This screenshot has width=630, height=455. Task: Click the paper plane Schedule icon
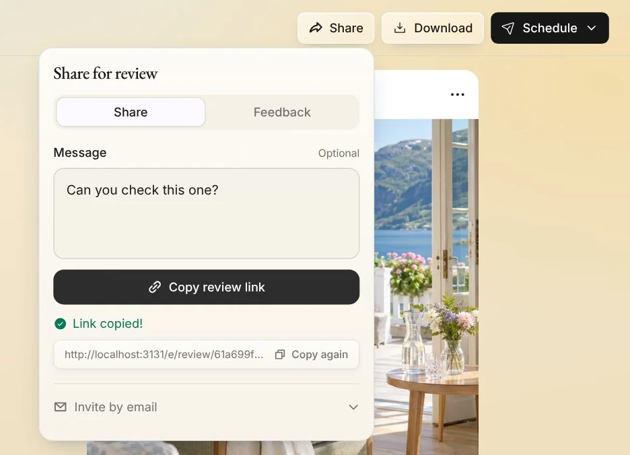(508, 28)
